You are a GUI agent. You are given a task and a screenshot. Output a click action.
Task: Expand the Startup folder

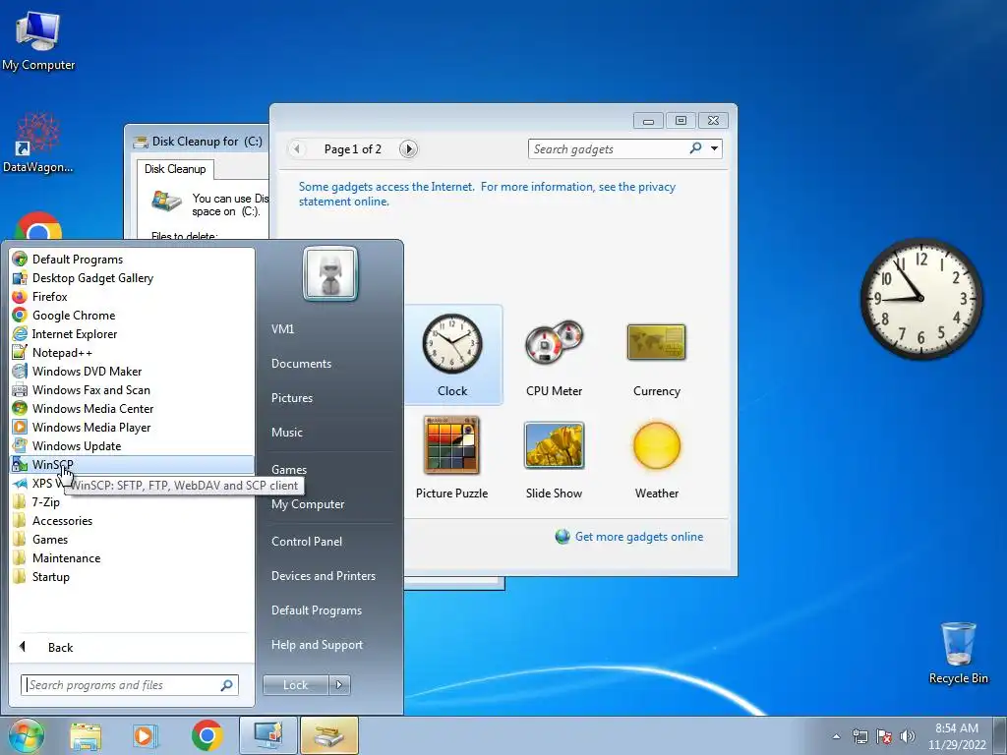133,576
